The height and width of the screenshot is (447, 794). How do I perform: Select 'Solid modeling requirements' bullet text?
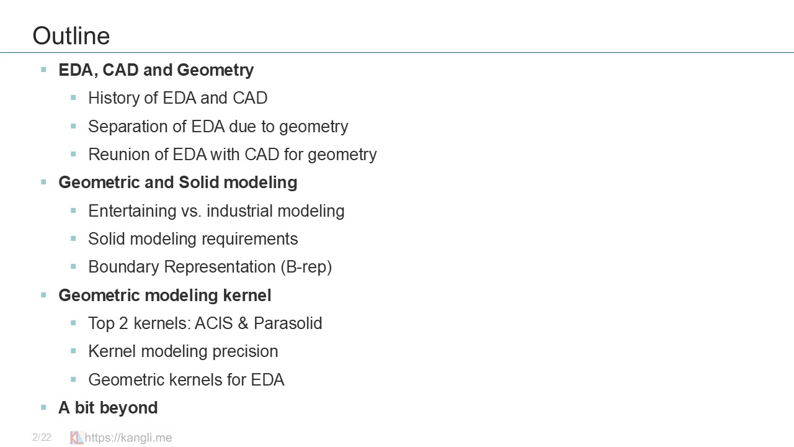point(193,239)
